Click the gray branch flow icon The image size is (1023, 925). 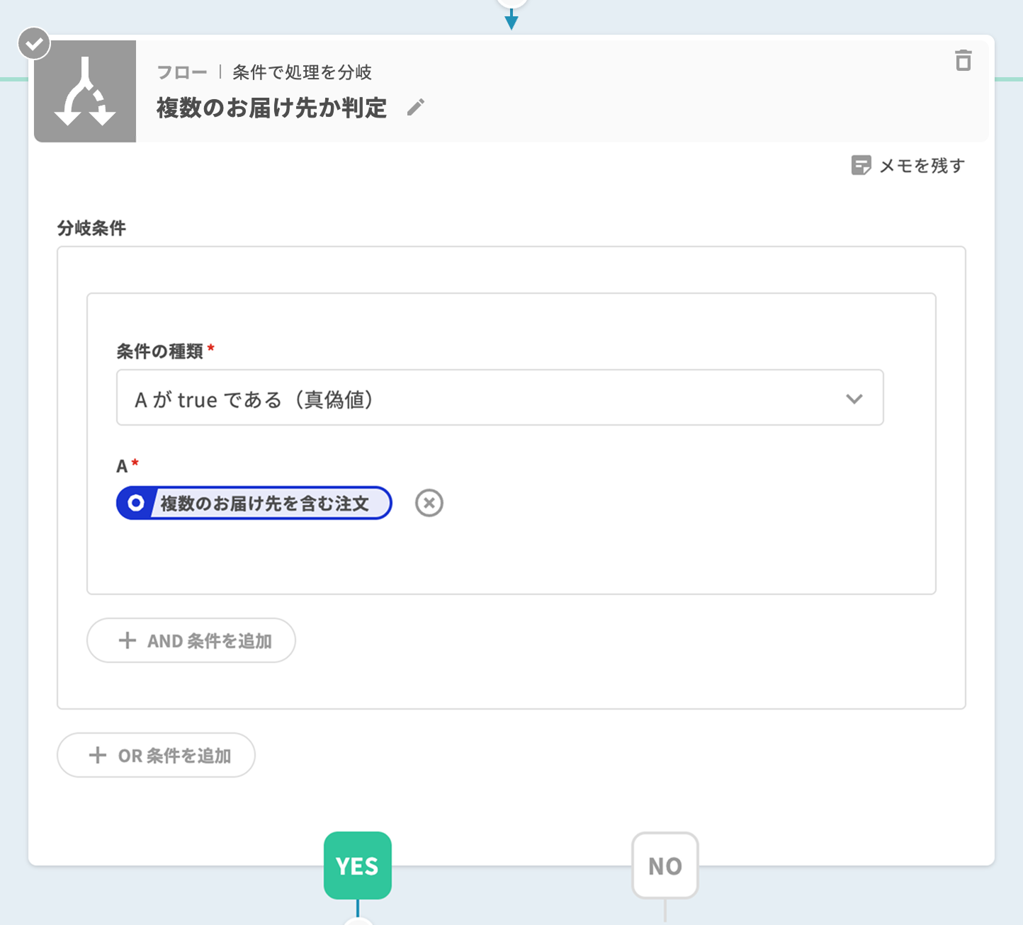coord(85,91)
